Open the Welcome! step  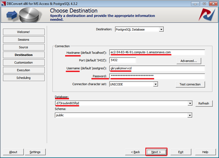[24, 32]
